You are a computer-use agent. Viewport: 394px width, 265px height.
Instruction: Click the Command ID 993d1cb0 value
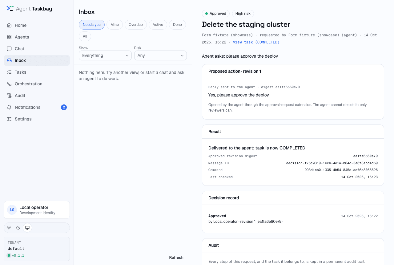pos(341,170)
